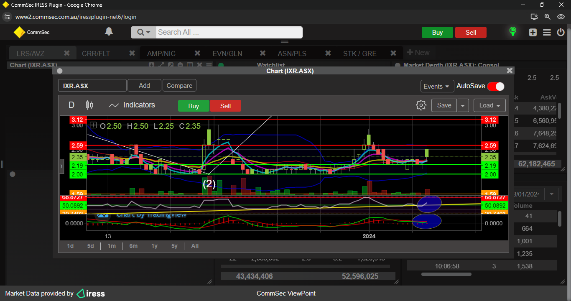Close the LRS/AVZ tab

coord(66,53)
